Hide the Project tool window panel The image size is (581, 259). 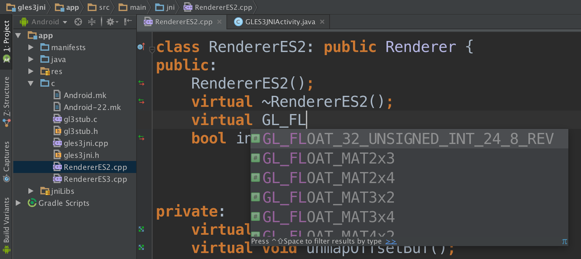[127, 22]
